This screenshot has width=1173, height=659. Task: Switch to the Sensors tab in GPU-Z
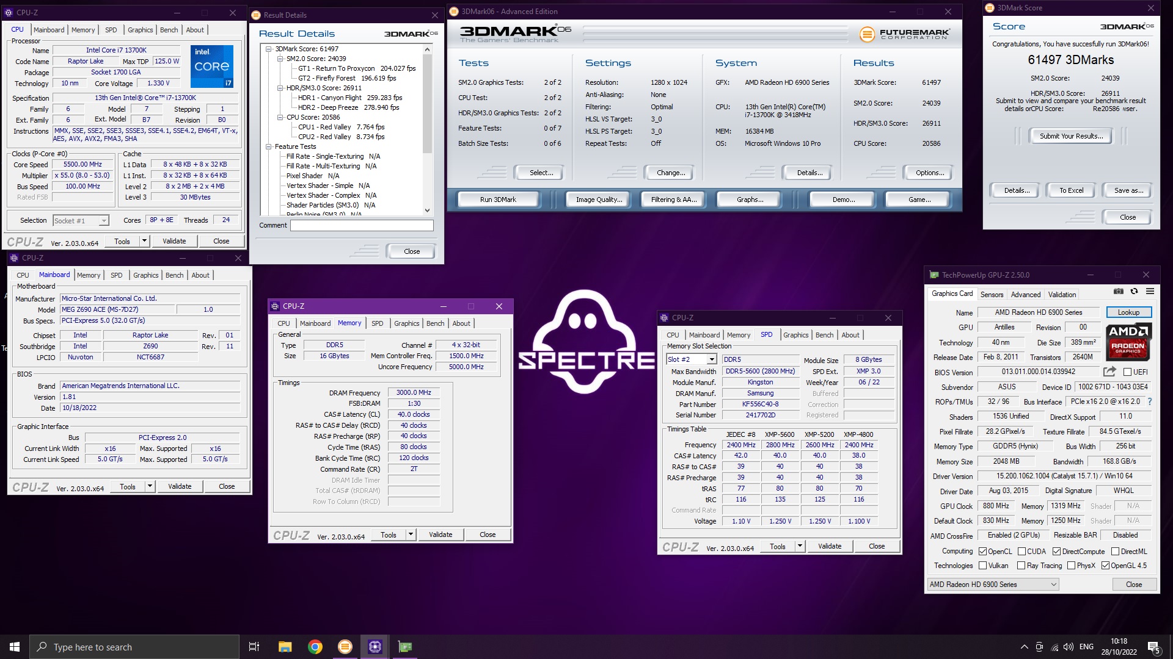pyautogui.click(x=992, y=295)
